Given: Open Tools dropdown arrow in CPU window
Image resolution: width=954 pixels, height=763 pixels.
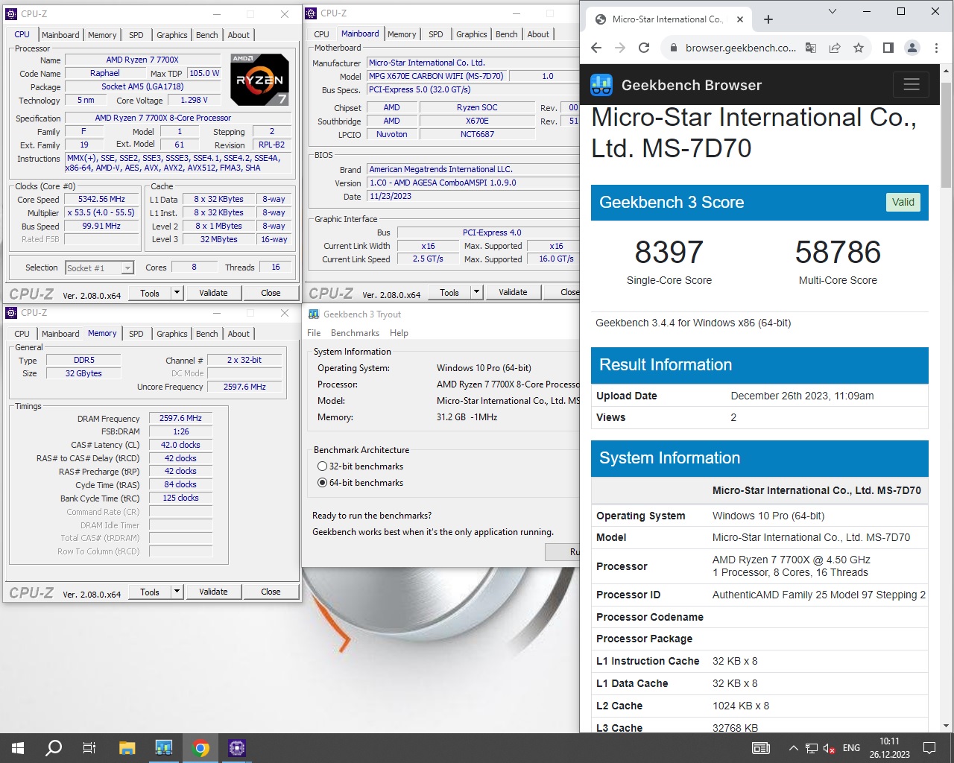Looking at the screenshot, I should click(177, 293).
